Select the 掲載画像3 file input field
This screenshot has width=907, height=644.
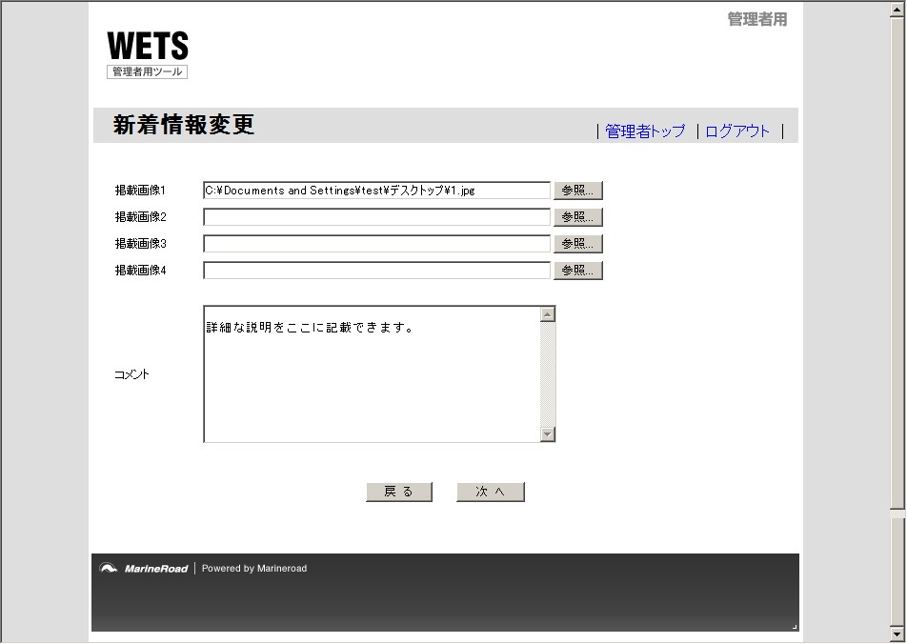(376, 244)
